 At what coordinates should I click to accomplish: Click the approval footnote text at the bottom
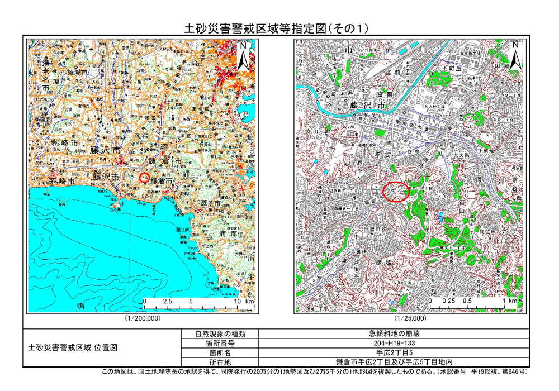click(314, 371)
